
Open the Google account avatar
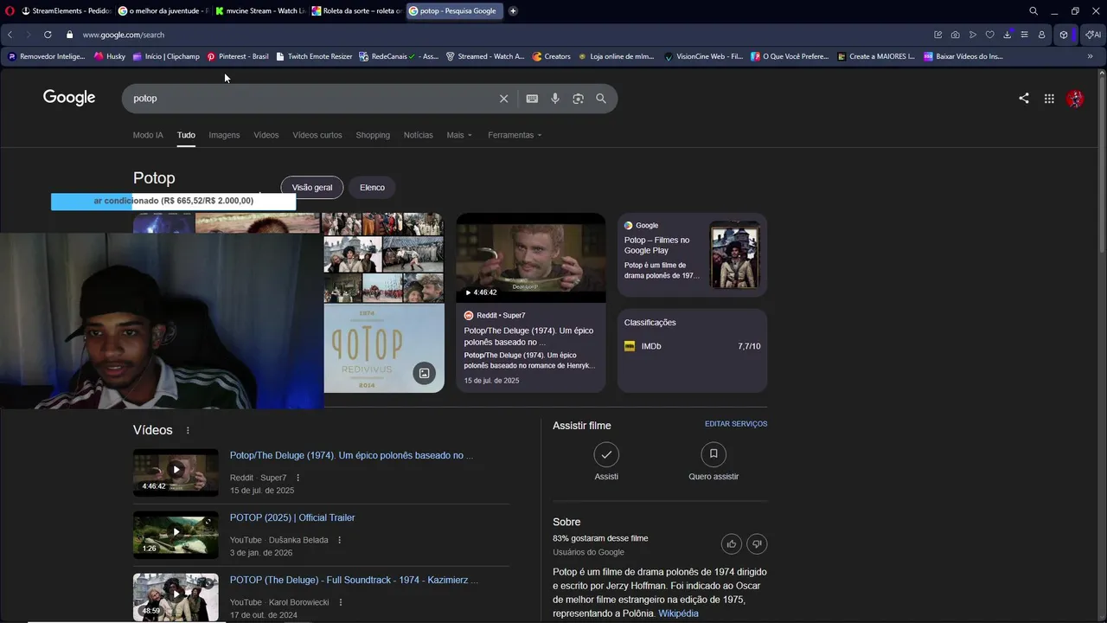pos(1075,99)
